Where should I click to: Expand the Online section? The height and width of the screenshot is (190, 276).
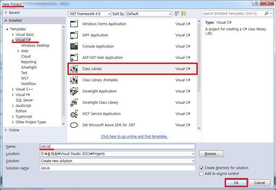tap(6, 130)
